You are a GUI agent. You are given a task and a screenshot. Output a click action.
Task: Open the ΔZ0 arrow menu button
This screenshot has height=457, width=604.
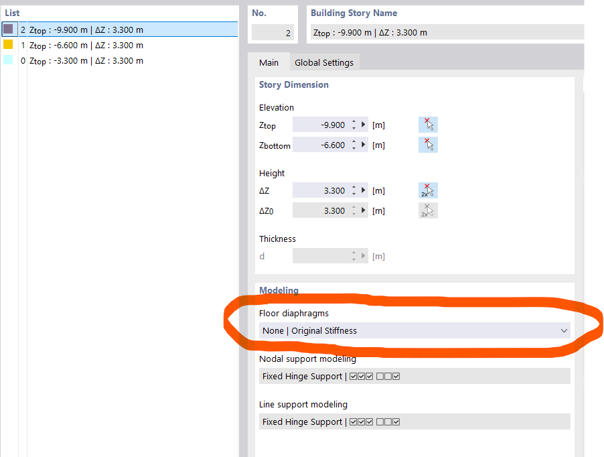point(364,210)
